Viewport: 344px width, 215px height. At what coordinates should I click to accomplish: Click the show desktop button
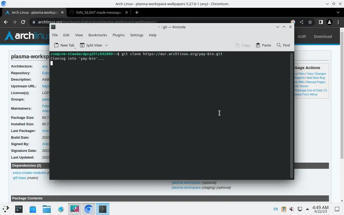point(337,209)
